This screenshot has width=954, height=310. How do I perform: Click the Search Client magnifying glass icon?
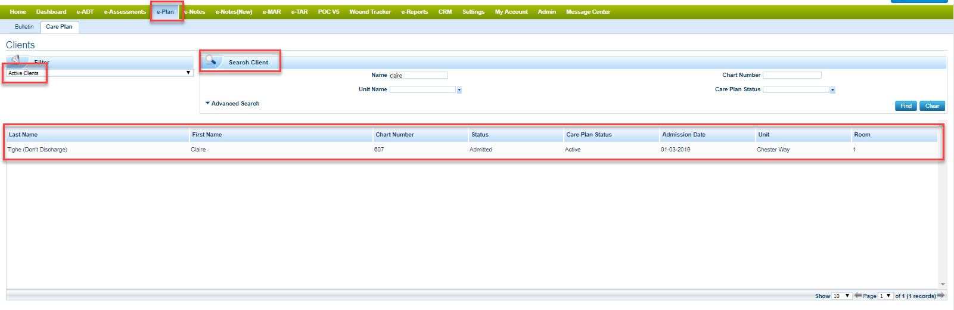211,60
